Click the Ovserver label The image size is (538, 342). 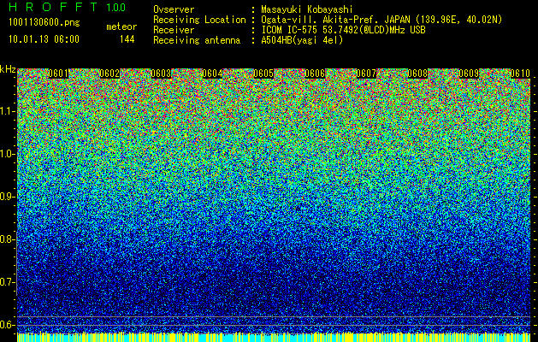point(174,9)
